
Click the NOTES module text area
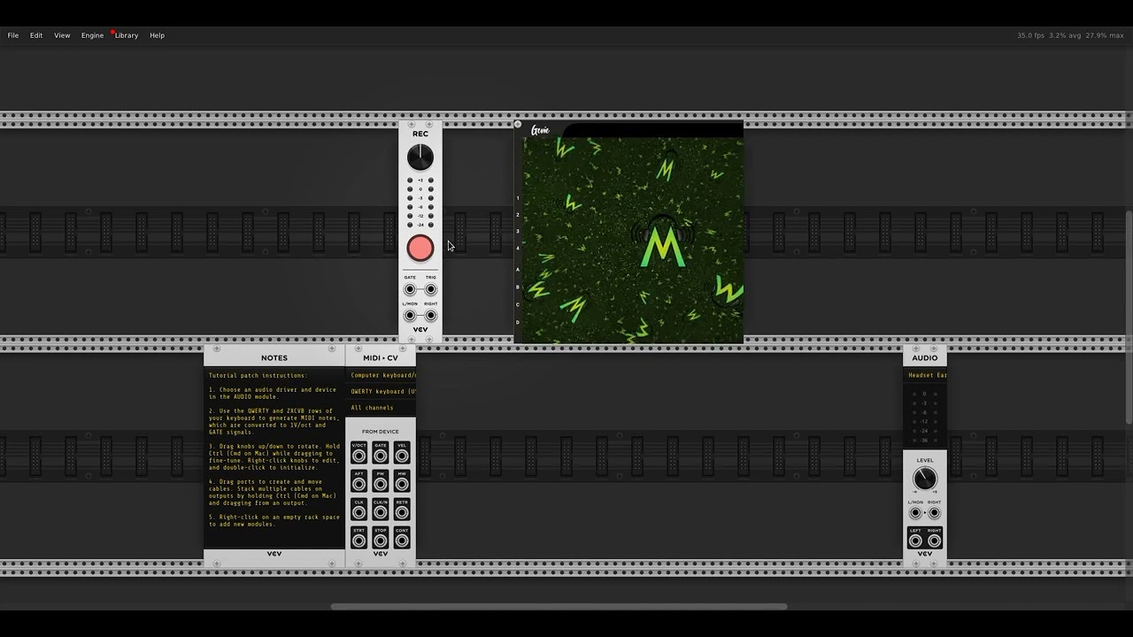coord(274,457)
